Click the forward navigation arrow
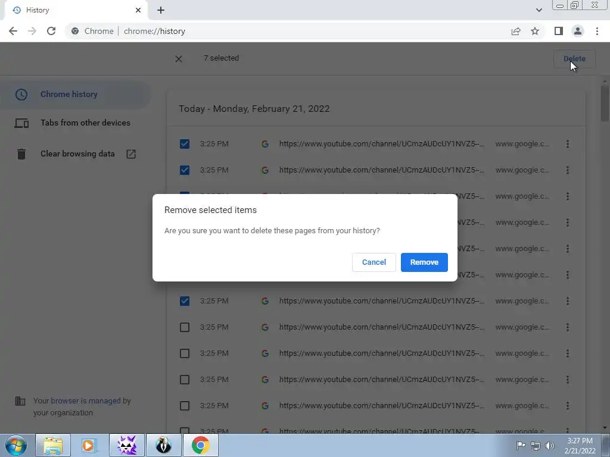 32,31
